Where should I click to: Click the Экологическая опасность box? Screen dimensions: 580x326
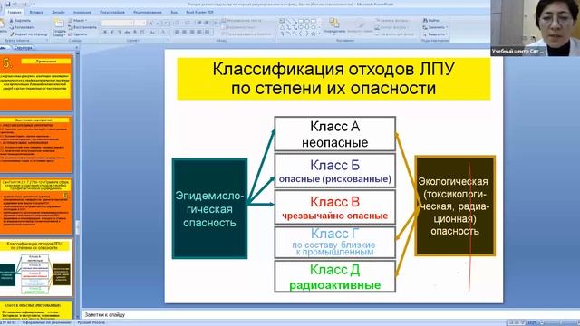click(455, 206)
